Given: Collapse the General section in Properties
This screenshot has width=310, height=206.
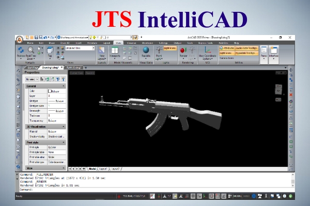Looking at the screenshot, I should point(64,86).
